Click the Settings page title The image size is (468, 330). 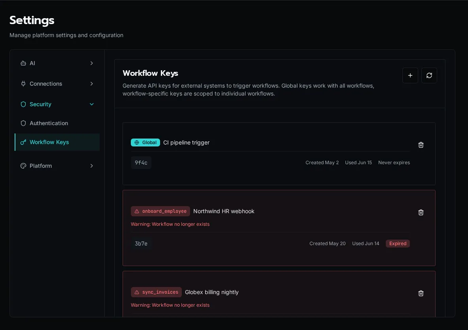coord(32,20)
